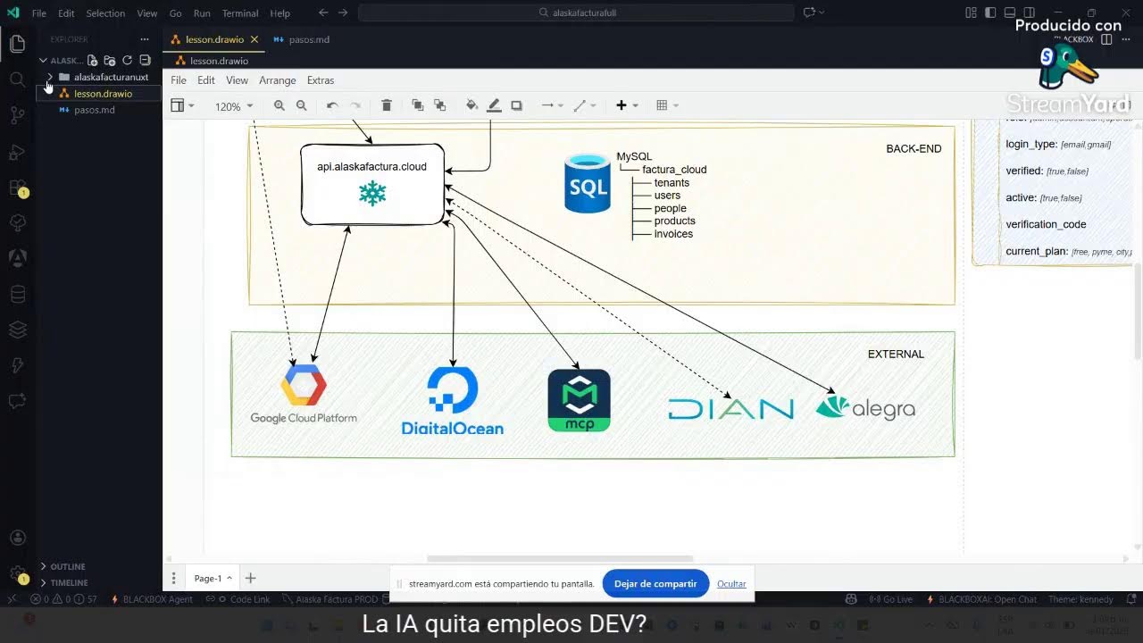Click the New File icon in Explorer

[92, 60]
